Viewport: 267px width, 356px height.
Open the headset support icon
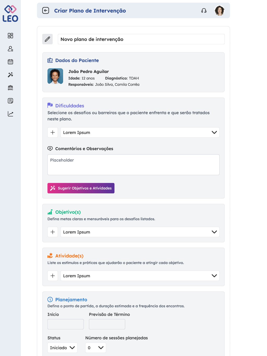[x=204, y=10]
